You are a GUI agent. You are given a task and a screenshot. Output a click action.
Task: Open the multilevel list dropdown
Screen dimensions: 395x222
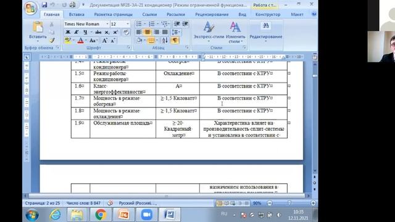point(165,24)
